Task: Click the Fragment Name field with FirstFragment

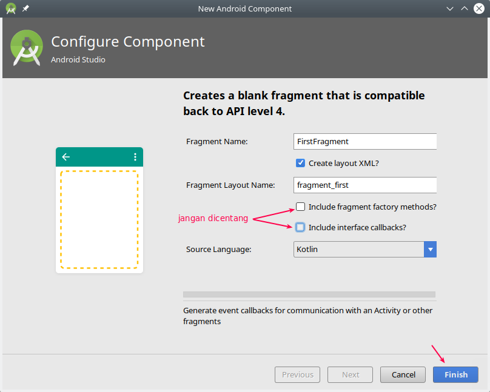Action: coord(364,141)
